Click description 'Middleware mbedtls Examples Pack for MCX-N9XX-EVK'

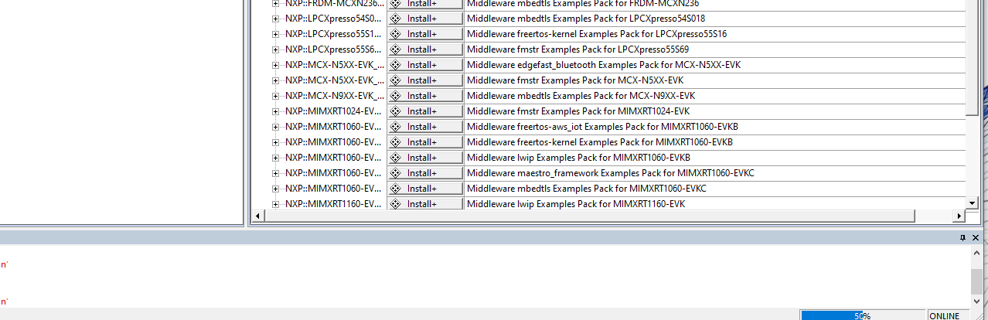point(581,96)
